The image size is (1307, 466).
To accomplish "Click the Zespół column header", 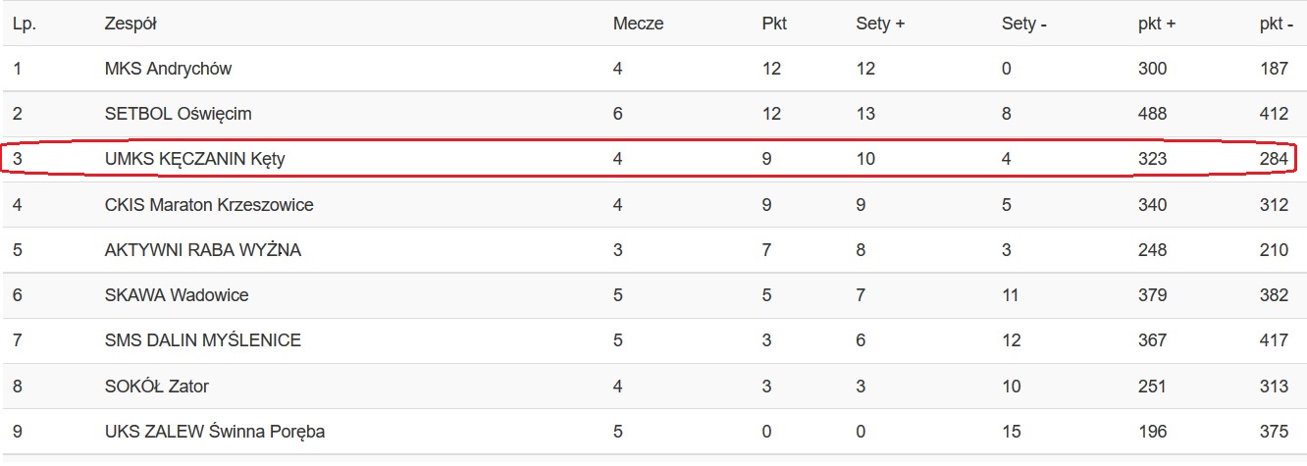I will [x=131, y=24].
